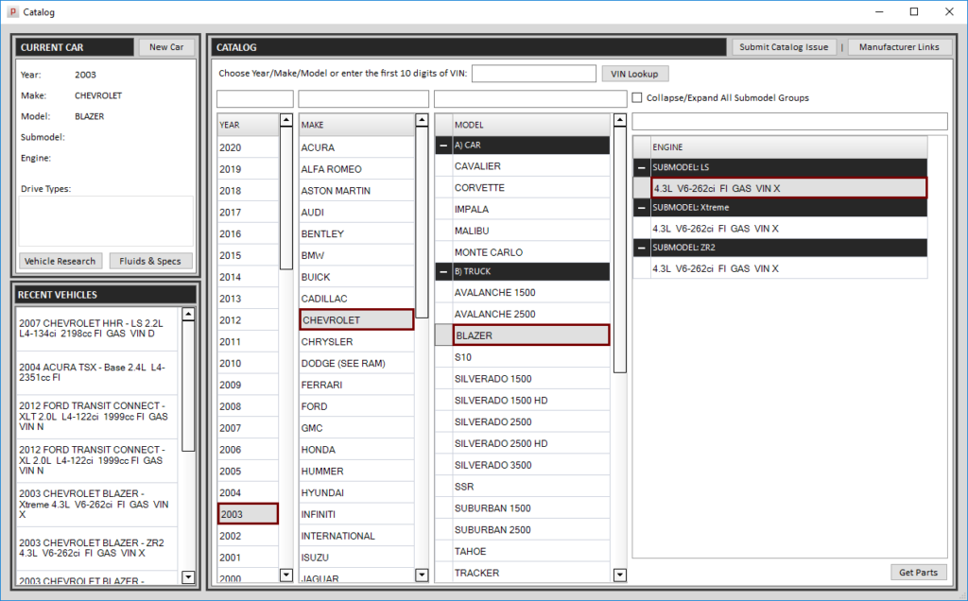Select year 2007 in the YEAR list
The width and height of the screenshot is (968, 601).
[248, 428]
